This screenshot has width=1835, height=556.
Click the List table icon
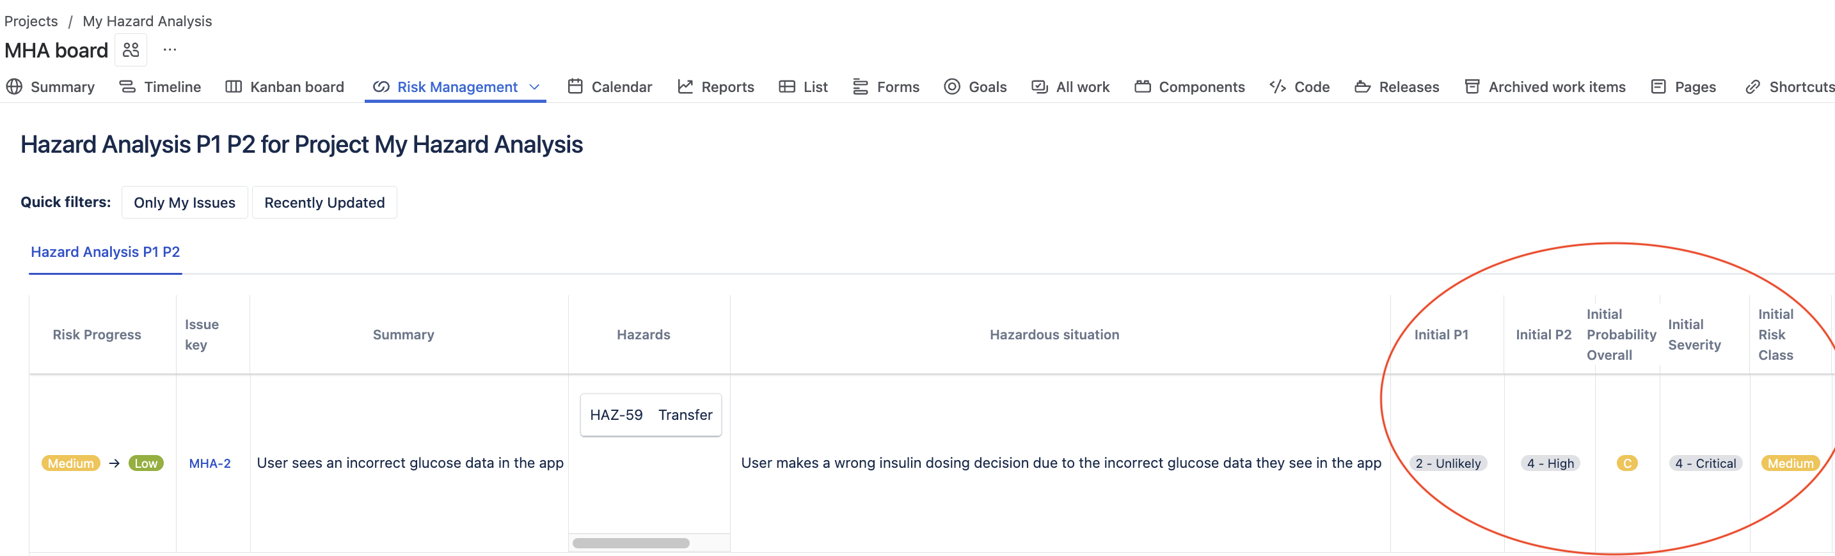tap(787, 87)
